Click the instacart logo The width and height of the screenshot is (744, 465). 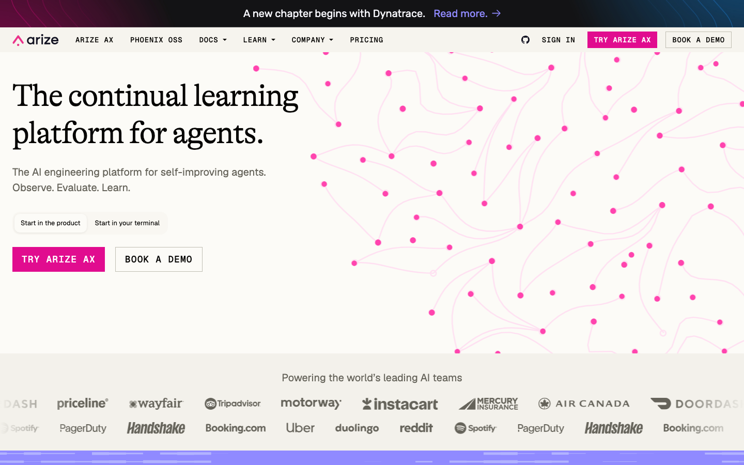click(400, 404)
